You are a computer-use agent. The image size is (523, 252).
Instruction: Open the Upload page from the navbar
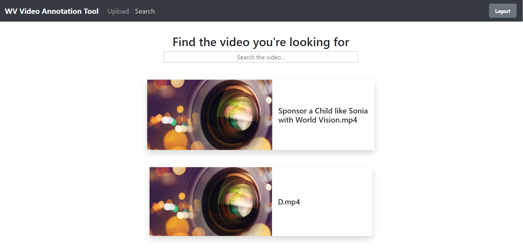coord(118,11)
